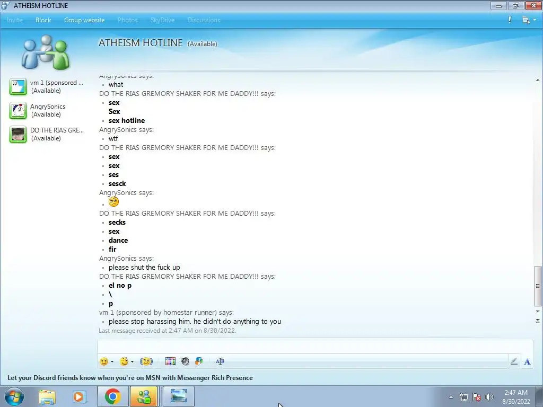543x407 pixels.
Task: Click the group display picture of three figures
Action: (46, 52)
